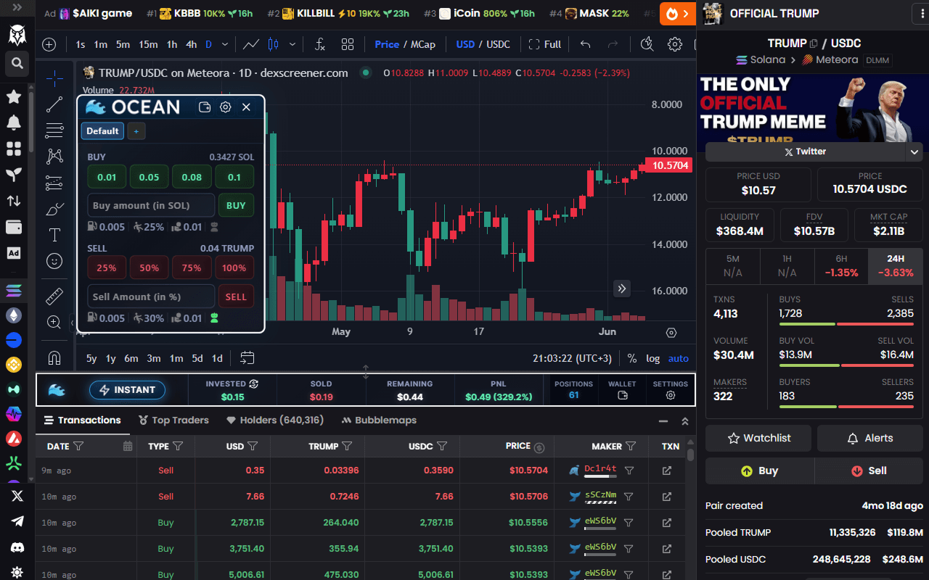Open the POSITIONS 61 counter
This screenshot has width=929, height=580.
(573, 390)
